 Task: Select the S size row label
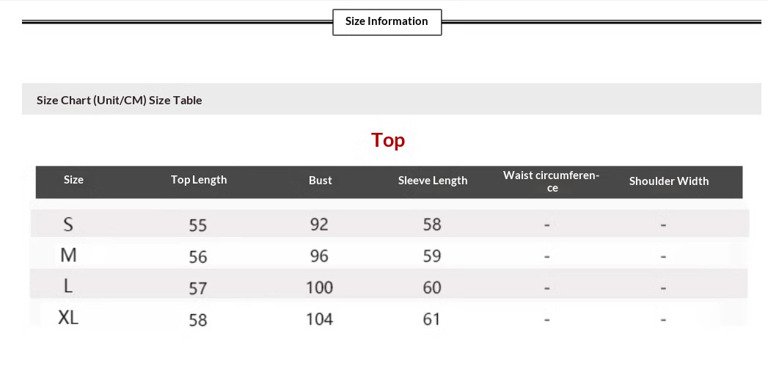(x=68, y=224)
